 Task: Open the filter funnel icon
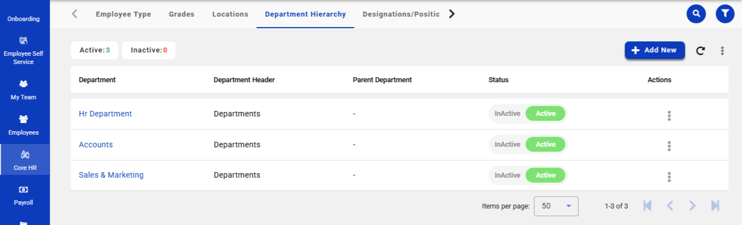725,14
